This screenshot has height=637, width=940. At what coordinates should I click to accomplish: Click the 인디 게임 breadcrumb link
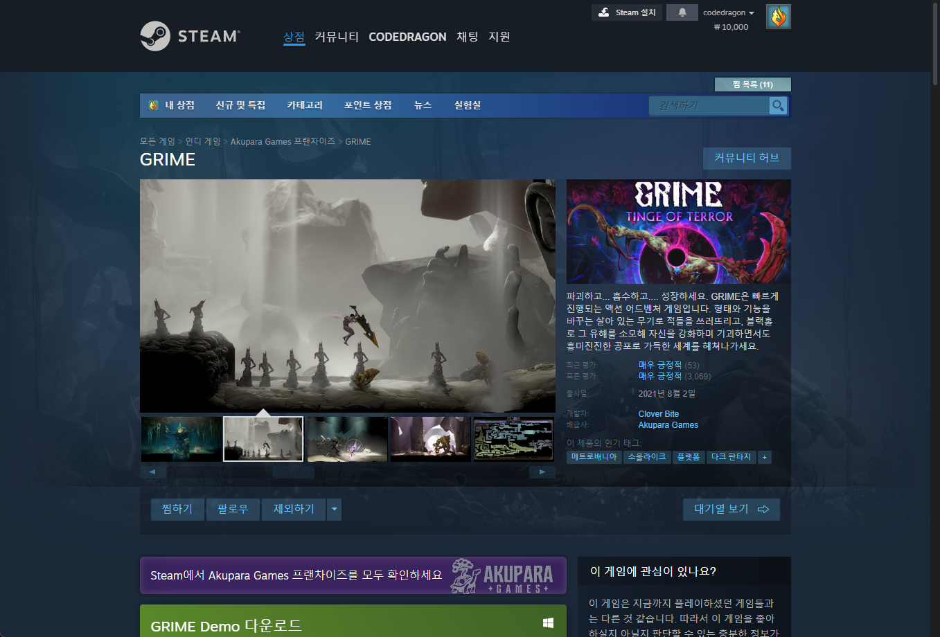203,141
